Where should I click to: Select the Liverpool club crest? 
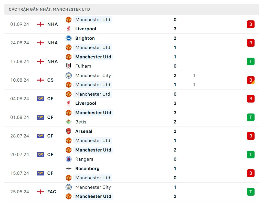pos(68,29)
